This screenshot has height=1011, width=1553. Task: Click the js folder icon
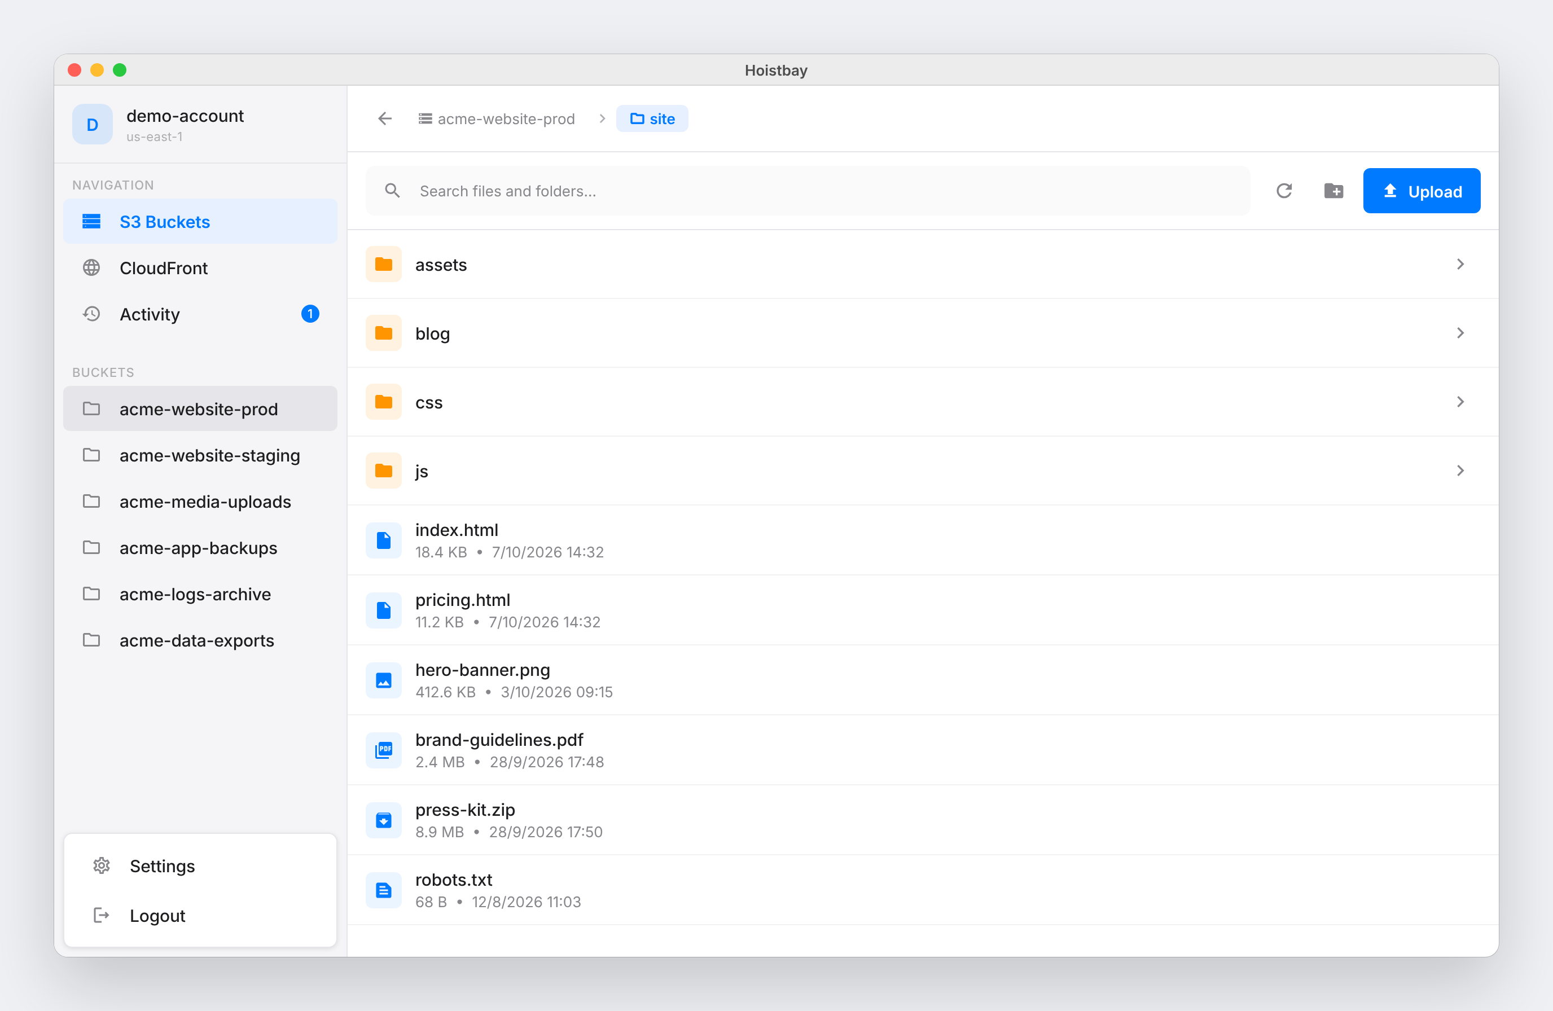pos(384,471)
